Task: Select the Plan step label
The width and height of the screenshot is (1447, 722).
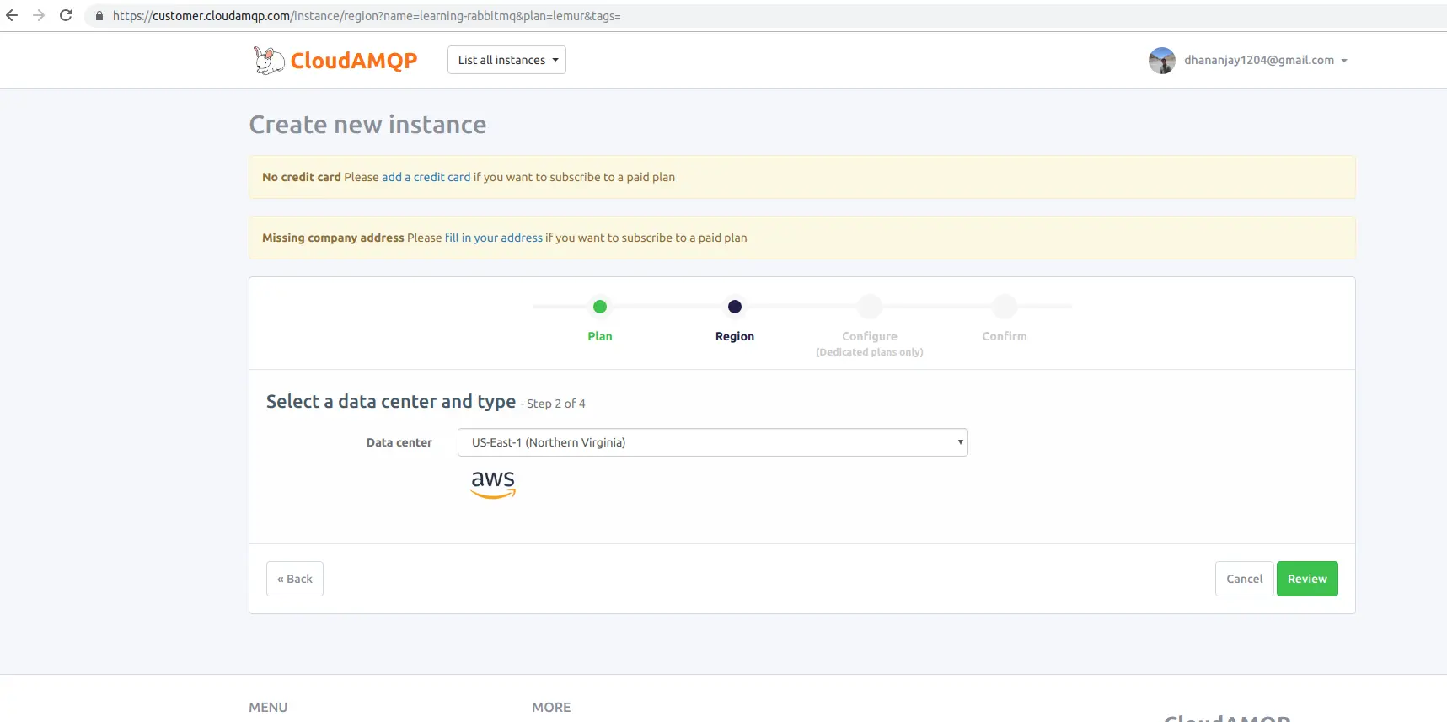Action: pos(600,336)
